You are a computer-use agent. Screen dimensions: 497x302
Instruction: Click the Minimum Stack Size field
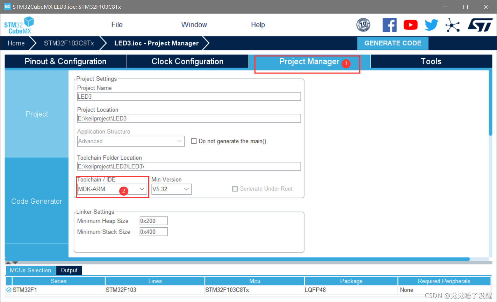pos(153,232)
